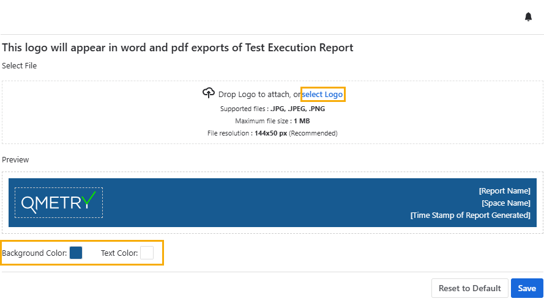Click the notification bell icon
The height and width of the screenshot is (304, 544).
528,17
